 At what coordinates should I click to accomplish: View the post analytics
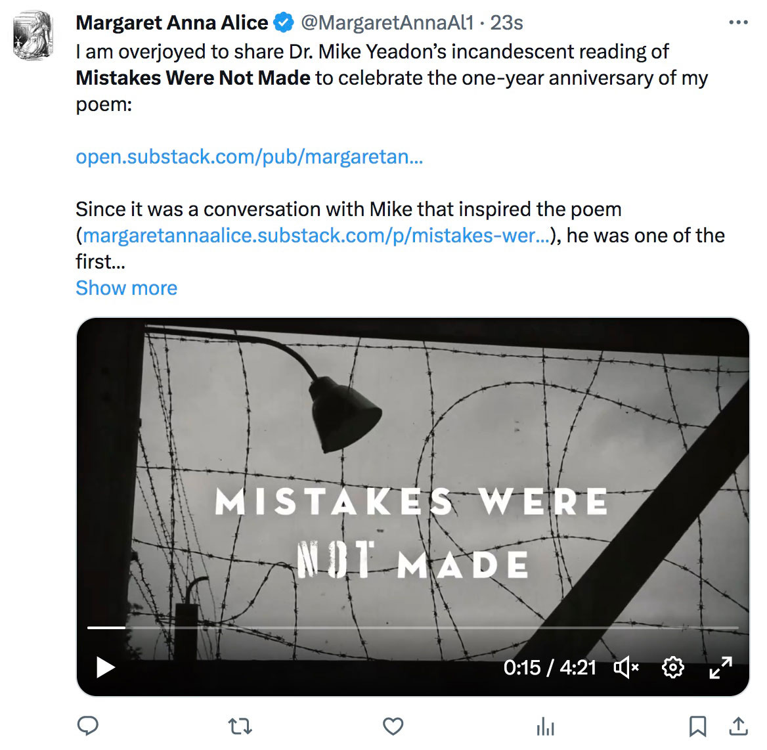545,726
